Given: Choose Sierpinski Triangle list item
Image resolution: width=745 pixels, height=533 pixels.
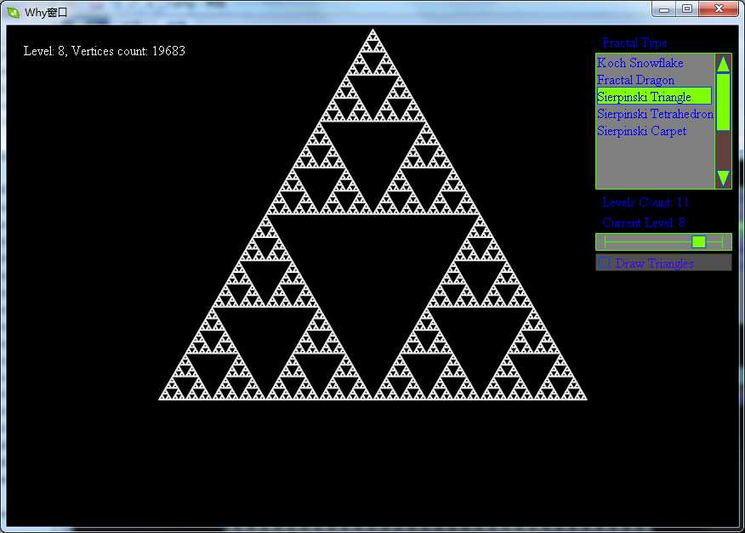Looking at the screenshot, I should point(654,96).
